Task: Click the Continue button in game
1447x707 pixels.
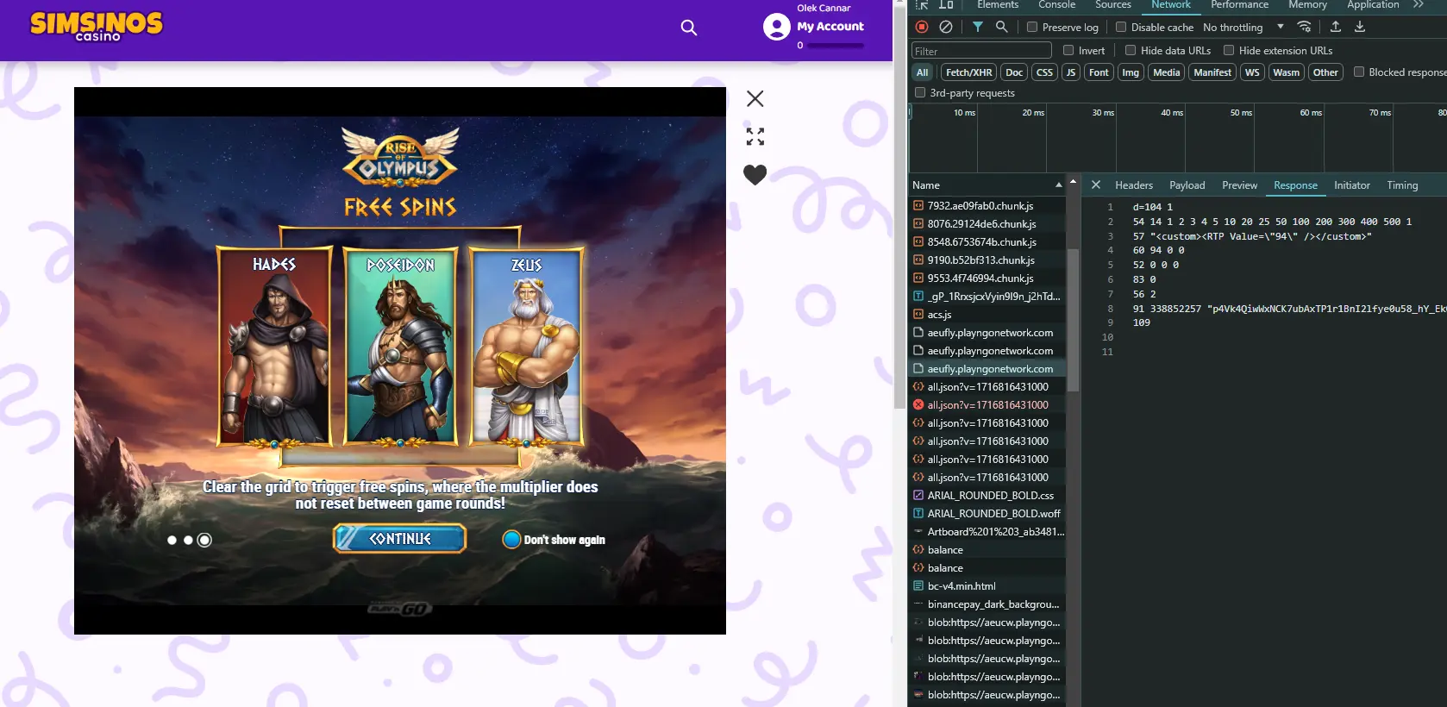Action: click(400, 539)
